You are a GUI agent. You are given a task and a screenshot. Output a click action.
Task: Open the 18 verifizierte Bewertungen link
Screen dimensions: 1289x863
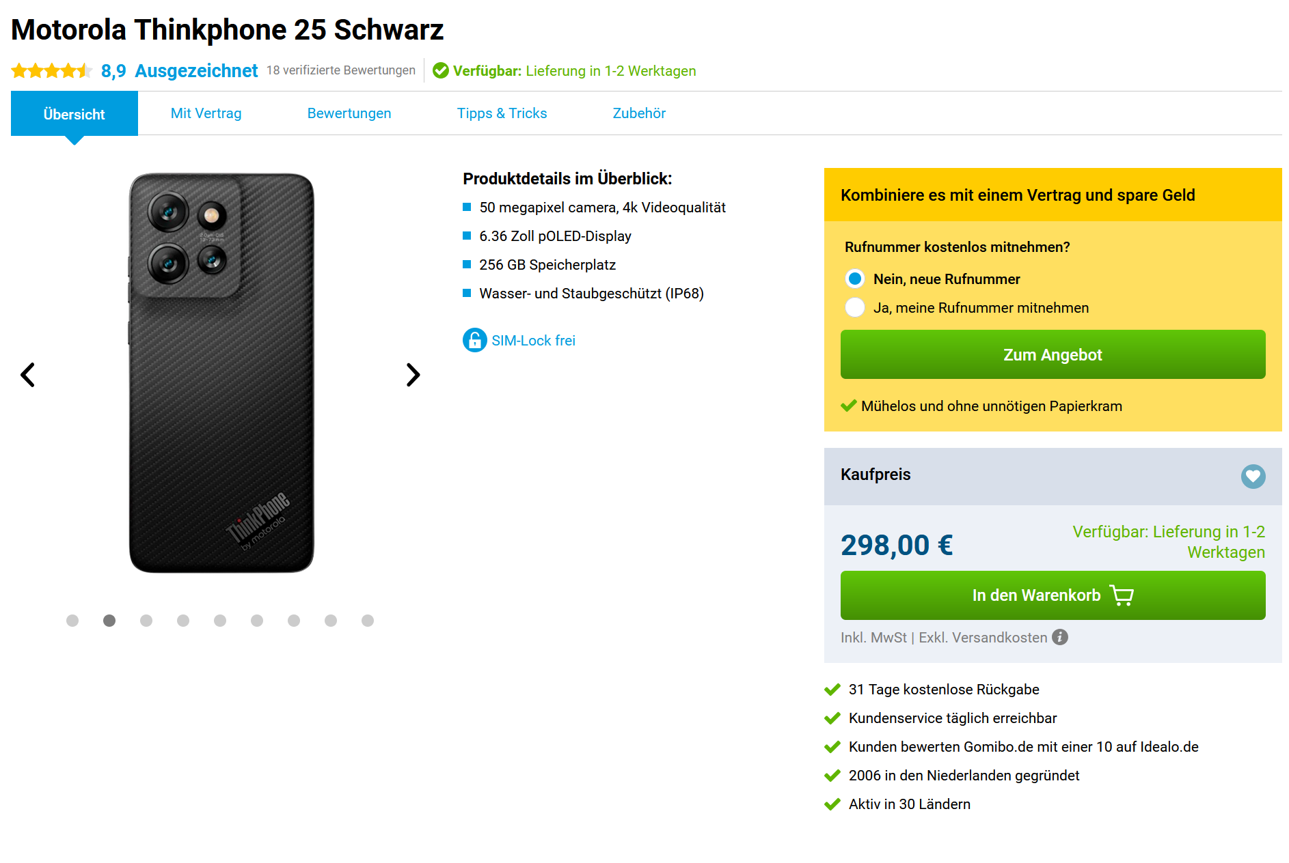coord(341,70)
